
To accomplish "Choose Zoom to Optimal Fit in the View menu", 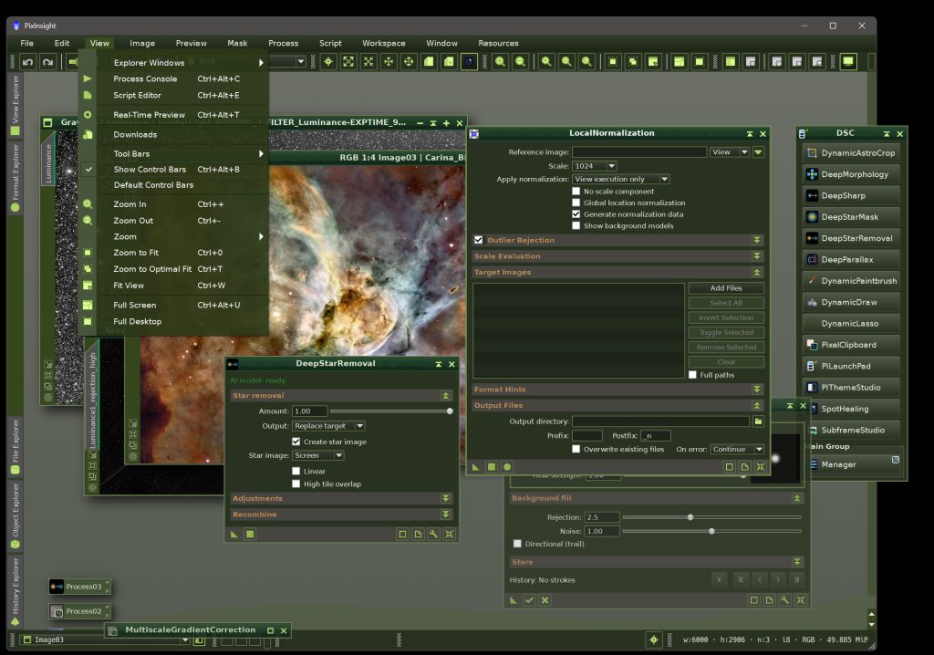I will tap(152, 269).
